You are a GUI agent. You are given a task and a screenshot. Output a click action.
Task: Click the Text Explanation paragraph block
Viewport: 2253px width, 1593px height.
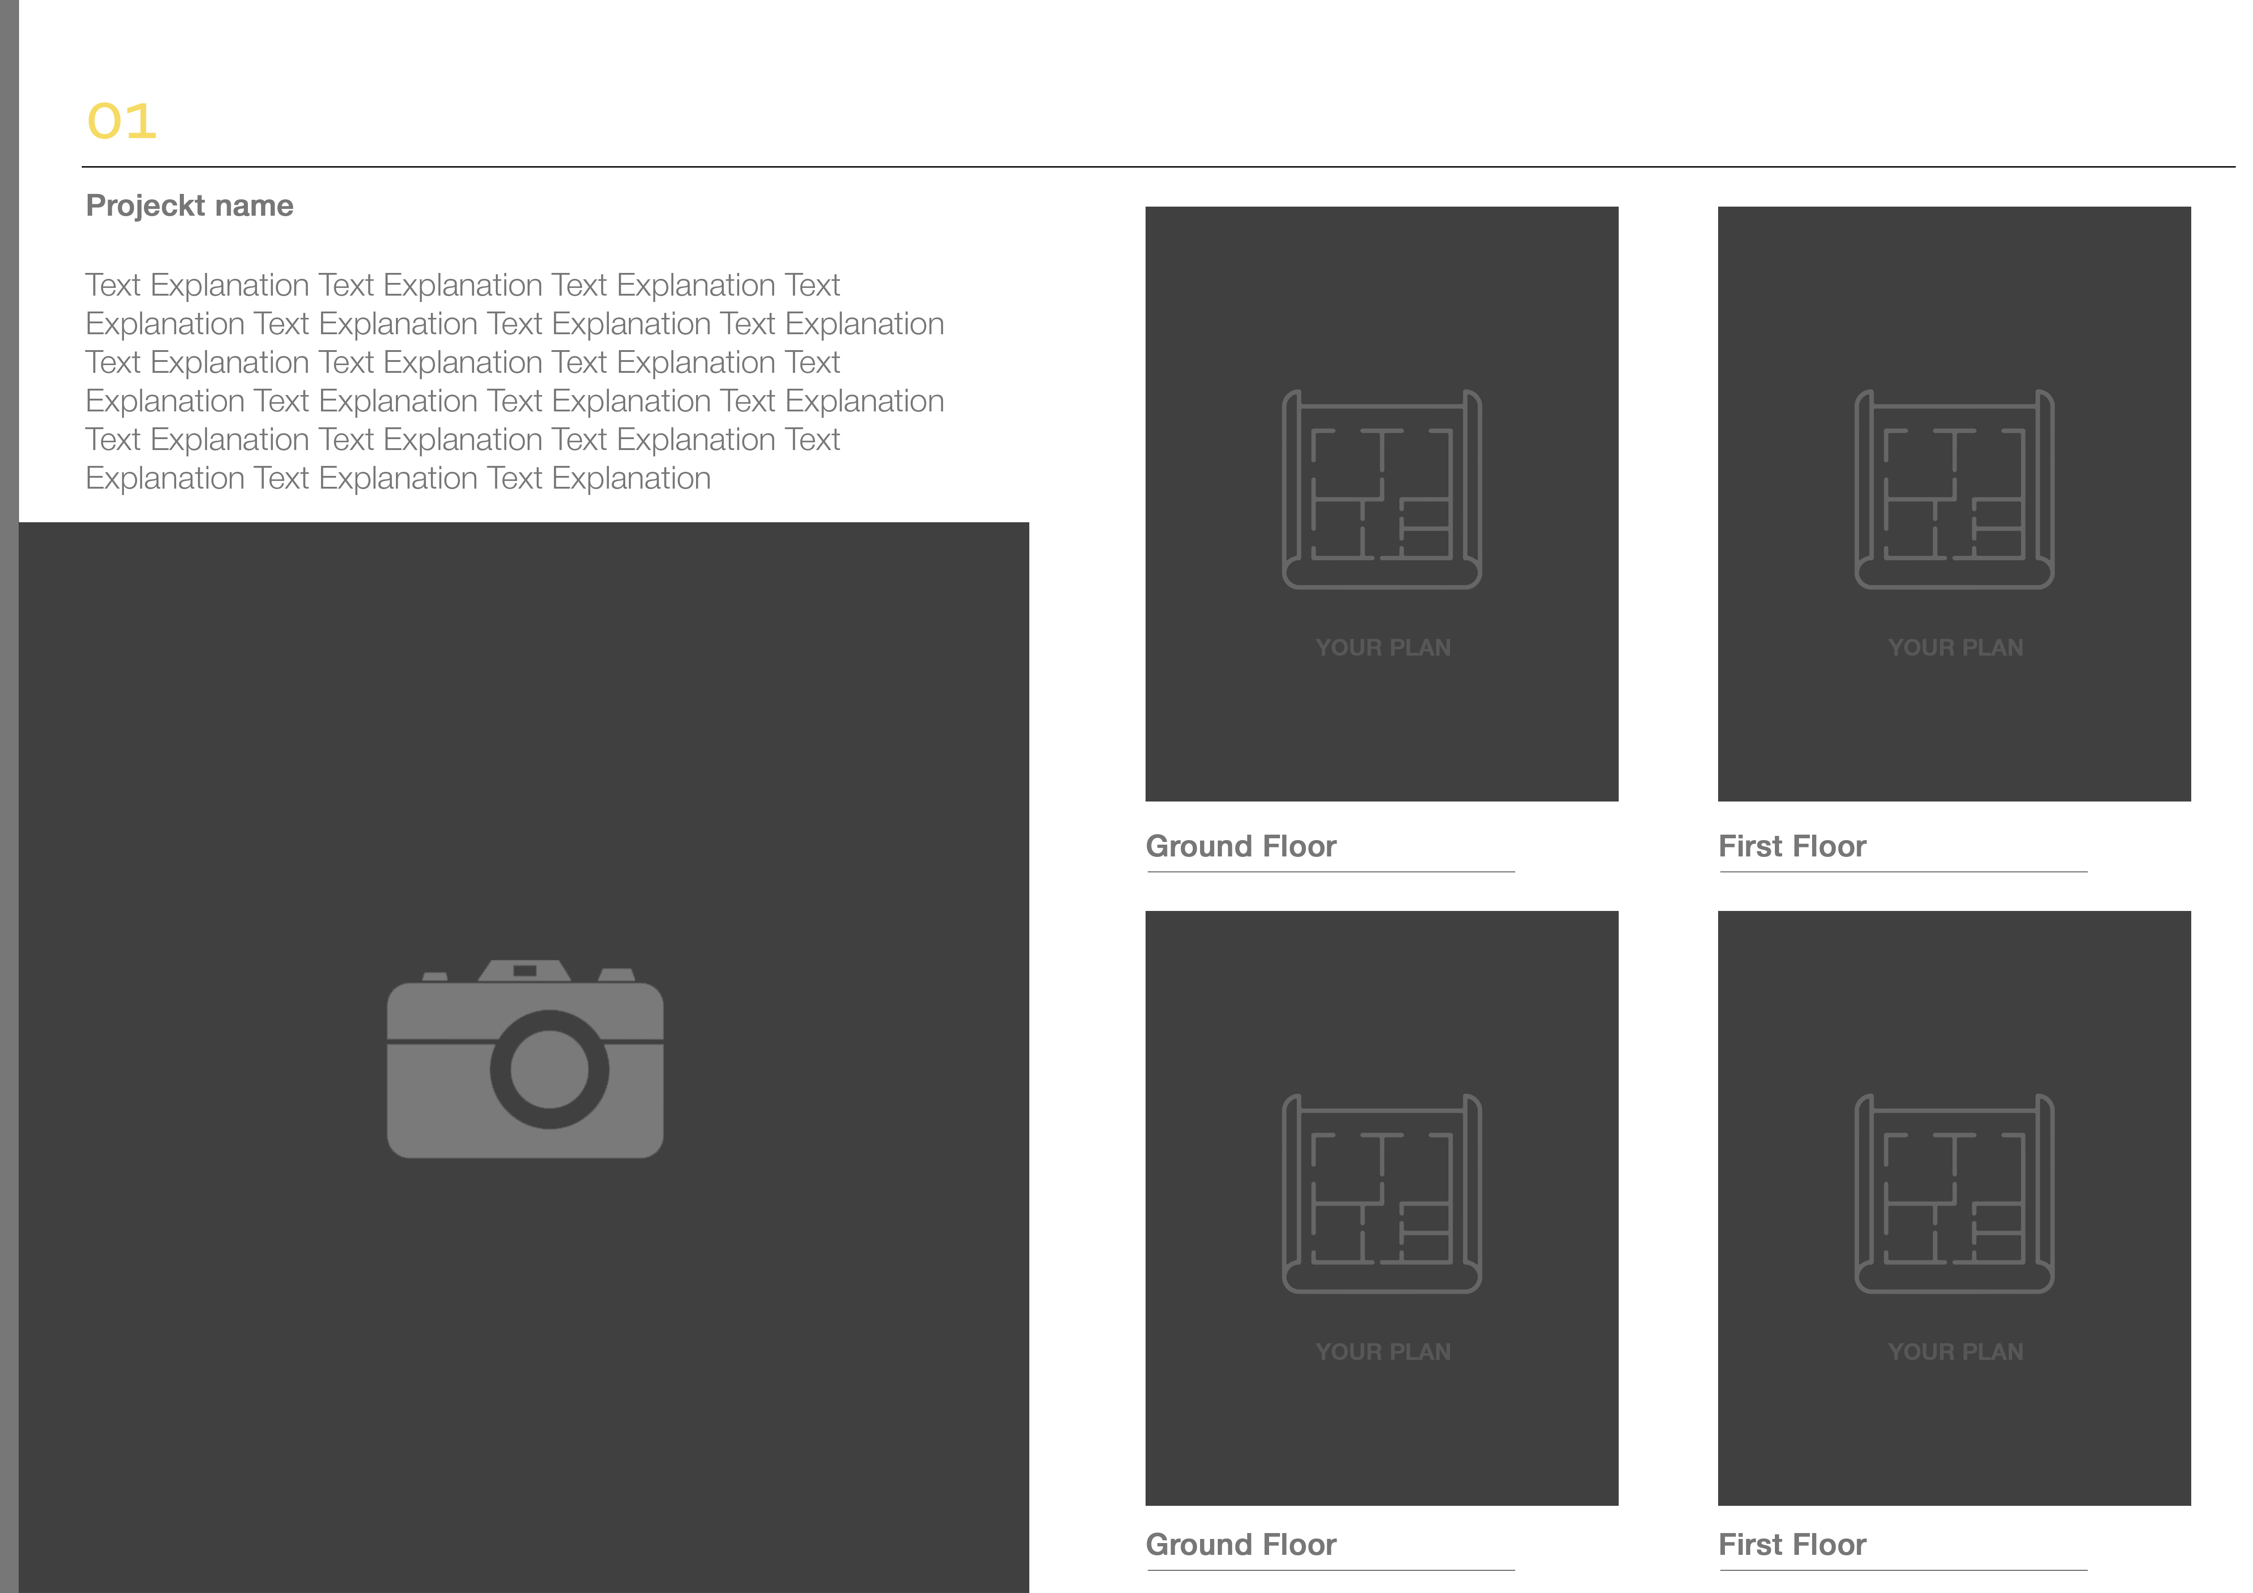(513, 381)
